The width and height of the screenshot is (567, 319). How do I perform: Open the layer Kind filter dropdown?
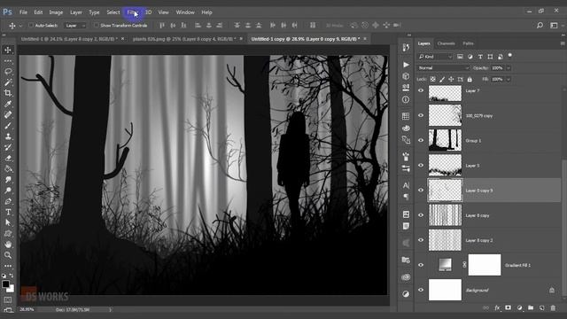(x=435, y=57)
